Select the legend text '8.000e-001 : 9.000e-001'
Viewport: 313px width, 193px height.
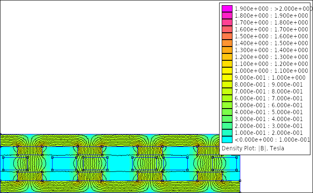pyautogui.click(x=269, y=84)
